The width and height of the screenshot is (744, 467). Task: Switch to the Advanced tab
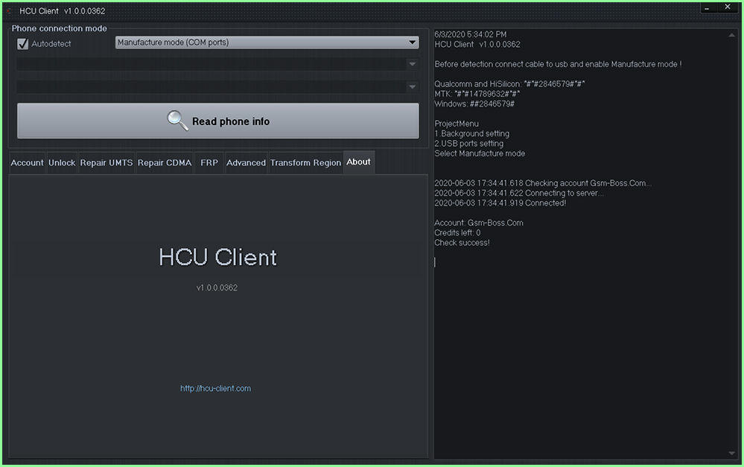(x=246, y=163)
